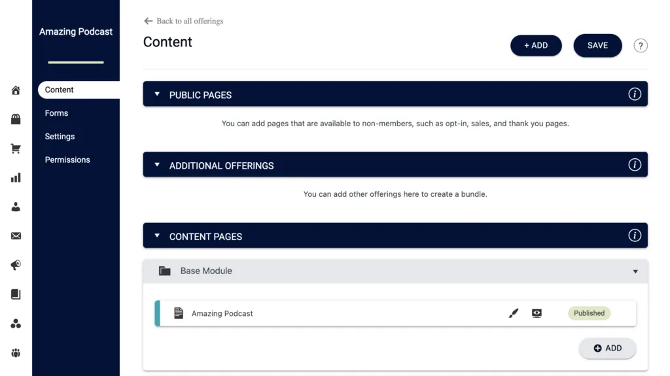
Task: Click the Base Module title text
Action: click(x=206, y=271)
